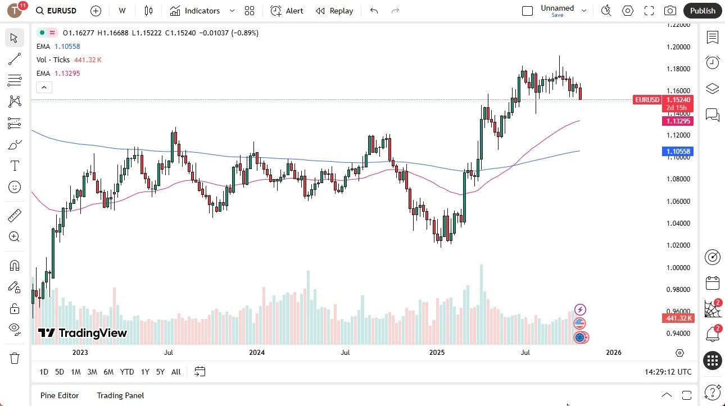Image resolution: width=725 pixels, height=406 pixels.
Task: Toggle Magnet mode on
Action: click(14, 265)
